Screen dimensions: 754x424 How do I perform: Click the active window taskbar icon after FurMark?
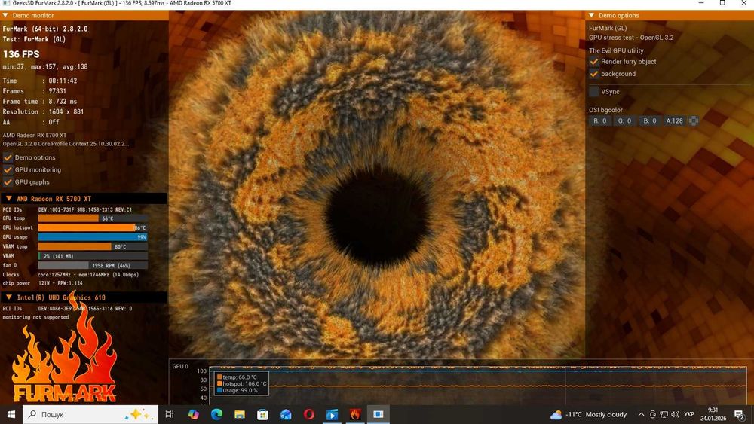pyautogui.click(x=378, y=414)
